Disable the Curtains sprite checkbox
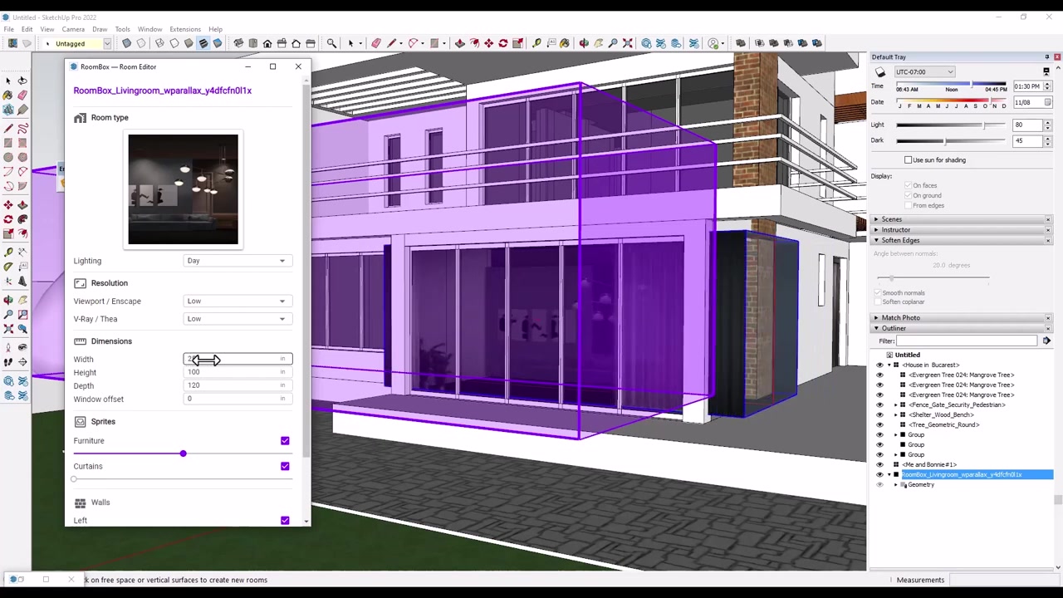 pyautogui.click(x=285, y=466)
